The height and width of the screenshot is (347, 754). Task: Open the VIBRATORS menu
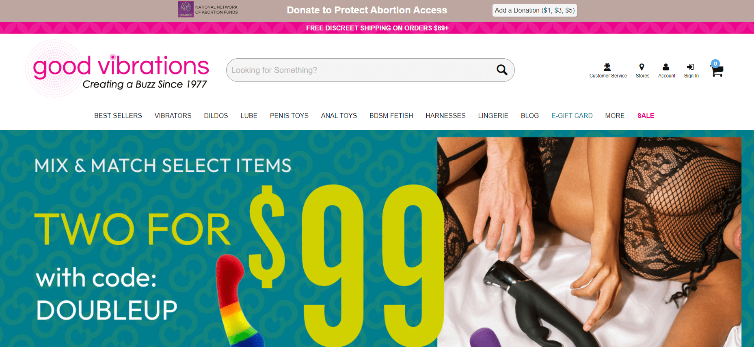coord(173,116)
